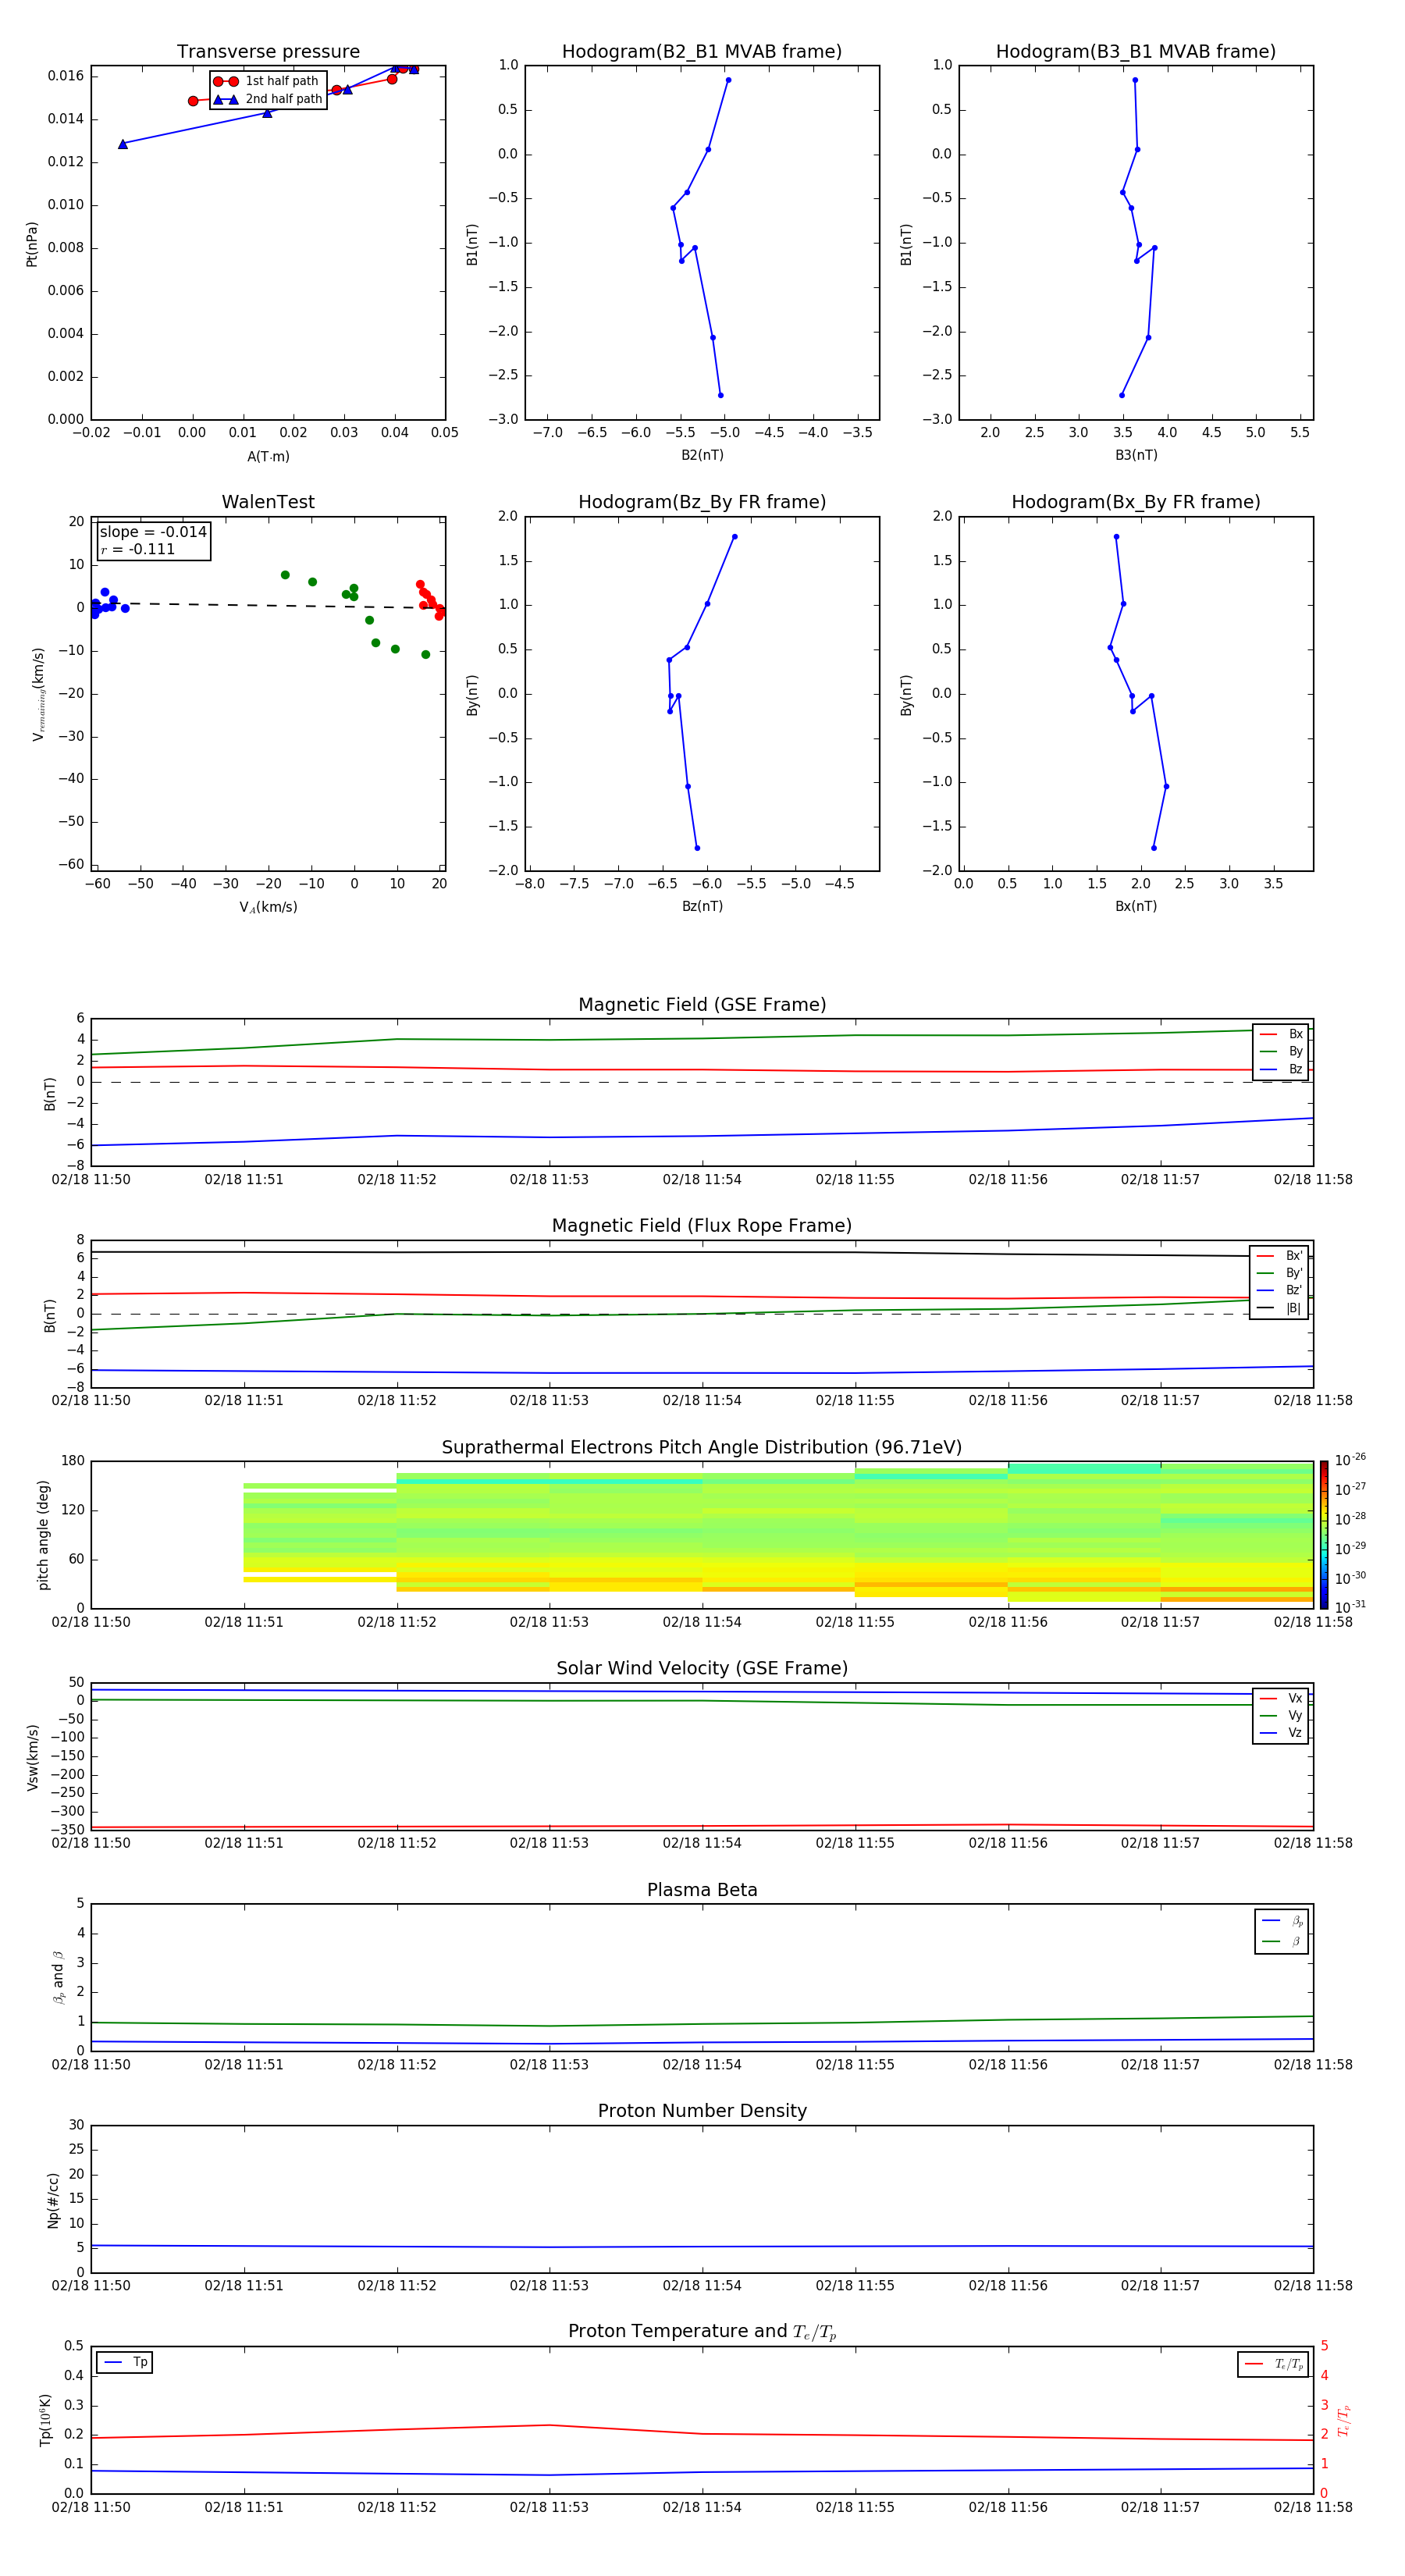Click "Bx'" legend entry in Flux Rope panel
This screenshot has height=2576, width=1405.
point(1279,1256)
